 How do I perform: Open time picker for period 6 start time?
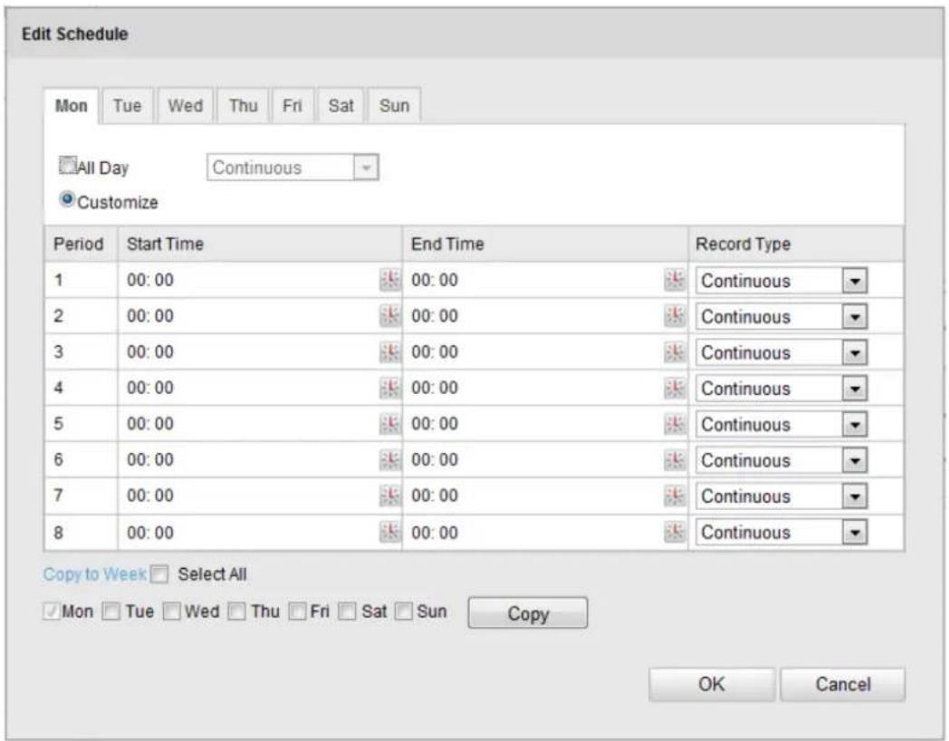point(390,459)
